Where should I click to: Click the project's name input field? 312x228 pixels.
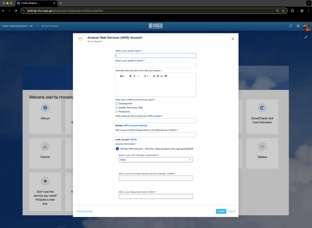(x=156, y=65)
